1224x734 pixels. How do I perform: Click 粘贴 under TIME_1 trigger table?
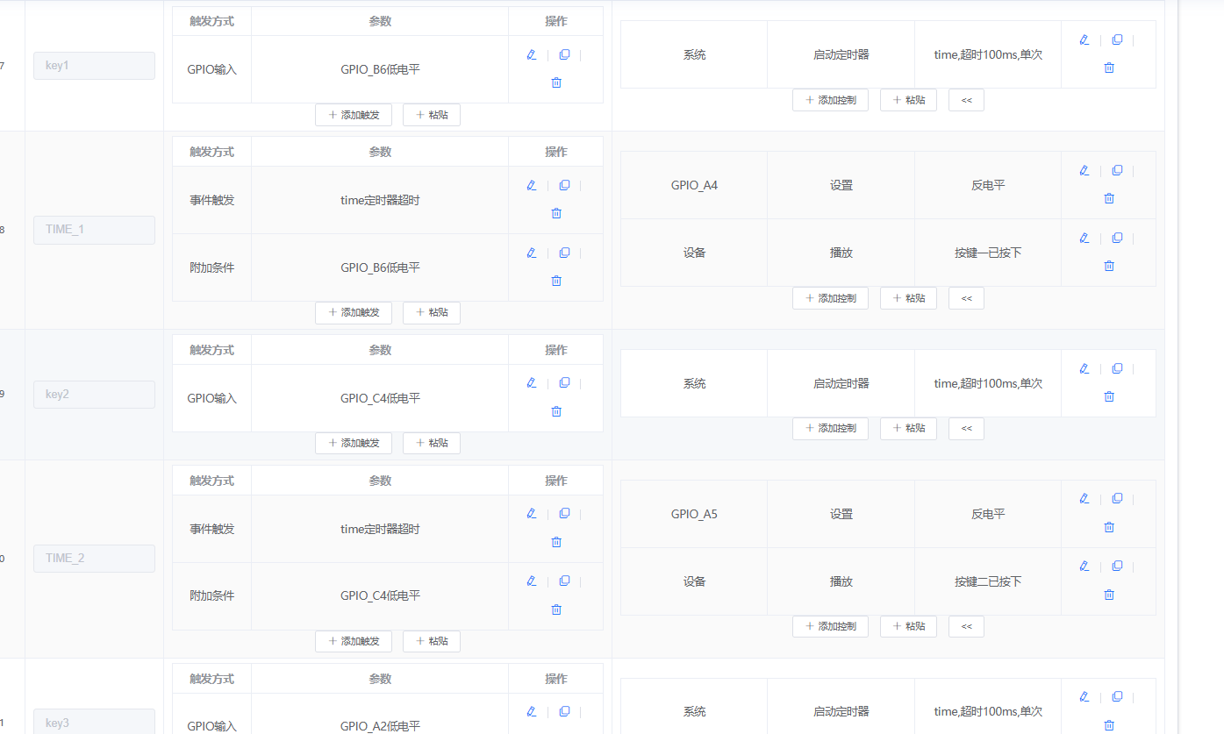click(x=431, y=312)
